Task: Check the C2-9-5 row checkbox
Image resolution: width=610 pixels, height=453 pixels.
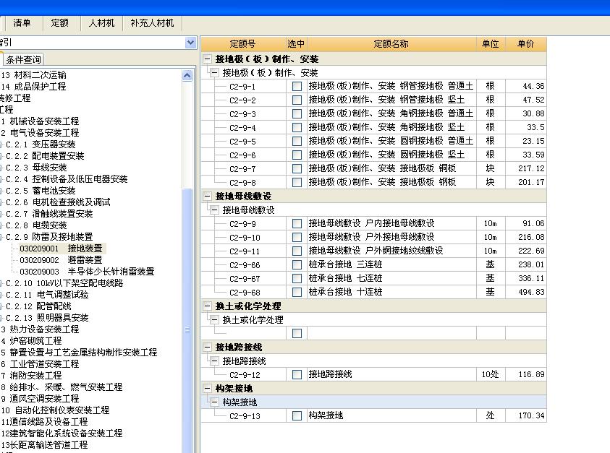Action: (x=297, y=141)
